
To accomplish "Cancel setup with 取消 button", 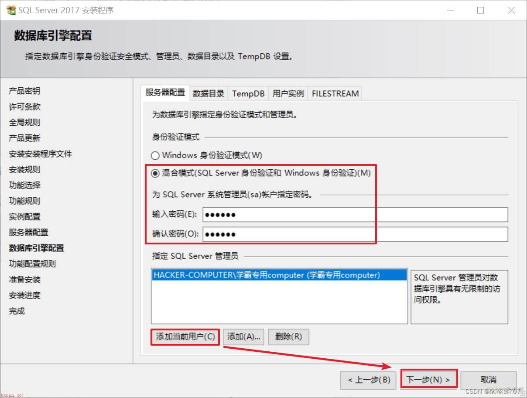I will [x=489, y=380].
